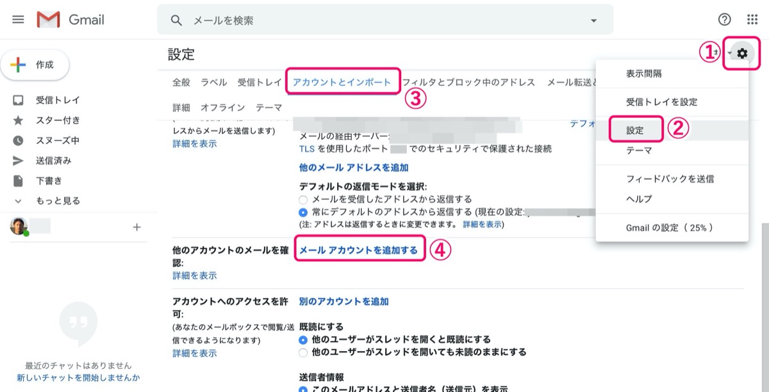This screenshot has width=769, height=392.
Task: Open スヌーズ中 in the sidebar
Action: [58, 140]
